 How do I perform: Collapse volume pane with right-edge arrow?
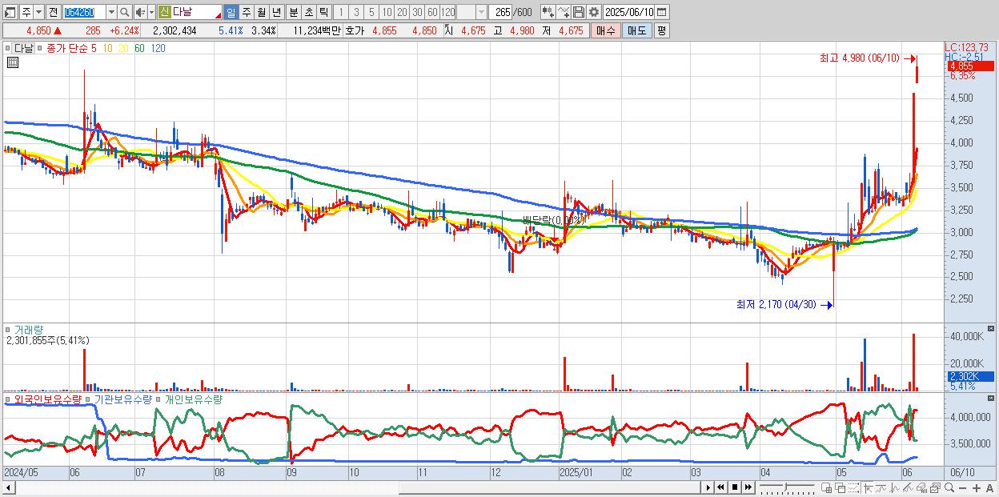(993, 329)
